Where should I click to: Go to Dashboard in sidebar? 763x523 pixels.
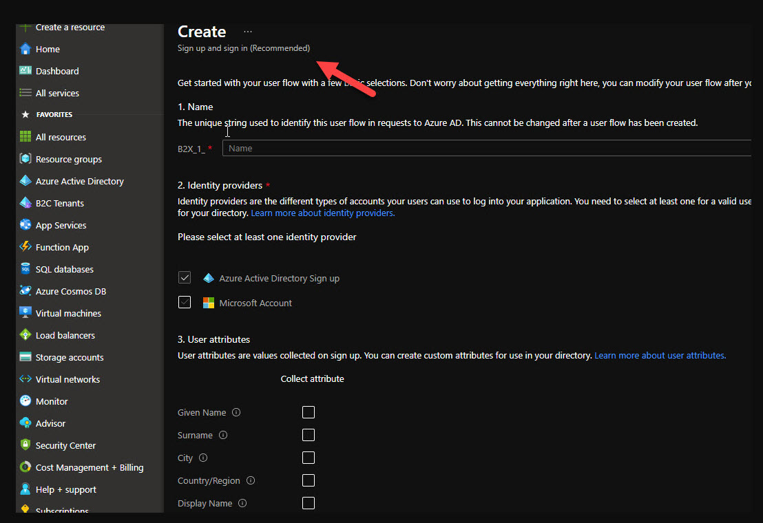click(57, 71)
